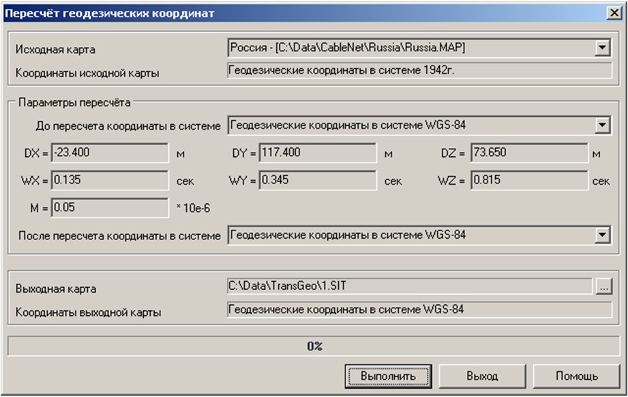This screenshot has width=628, height=397.
Task: Click the DX value field
Action: pos(110,153)
